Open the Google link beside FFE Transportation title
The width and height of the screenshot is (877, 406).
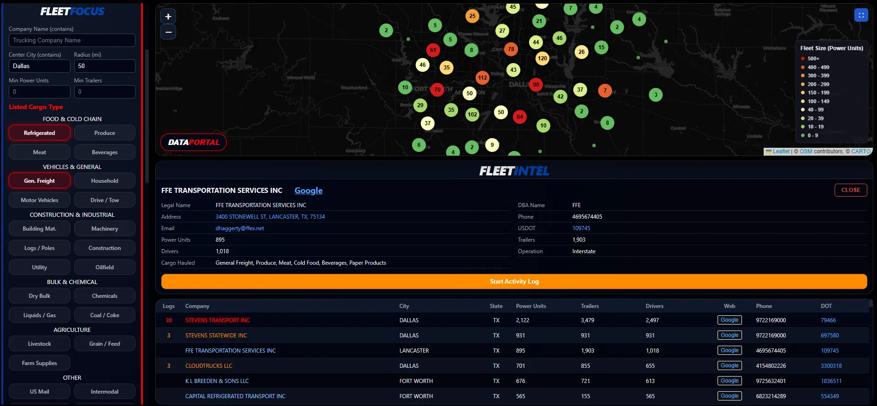coord(308,191)
